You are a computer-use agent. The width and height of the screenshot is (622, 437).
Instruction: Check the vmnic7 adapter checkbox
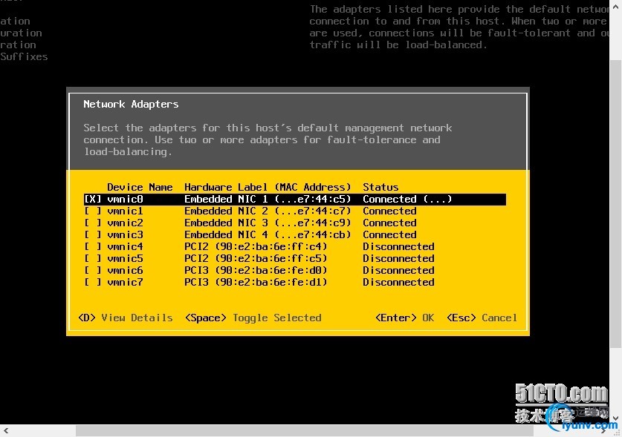[92, 283]
